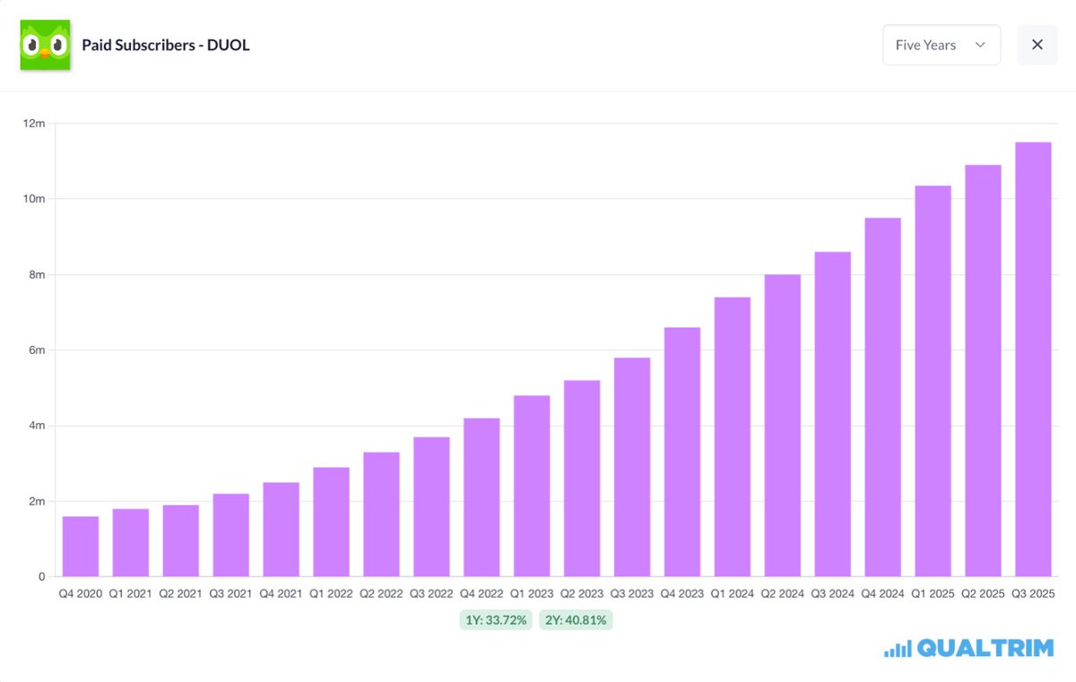This screenshot has width=1076, height=682.
Task: Select the Q2 2025 bar
Action: point(984,370)
